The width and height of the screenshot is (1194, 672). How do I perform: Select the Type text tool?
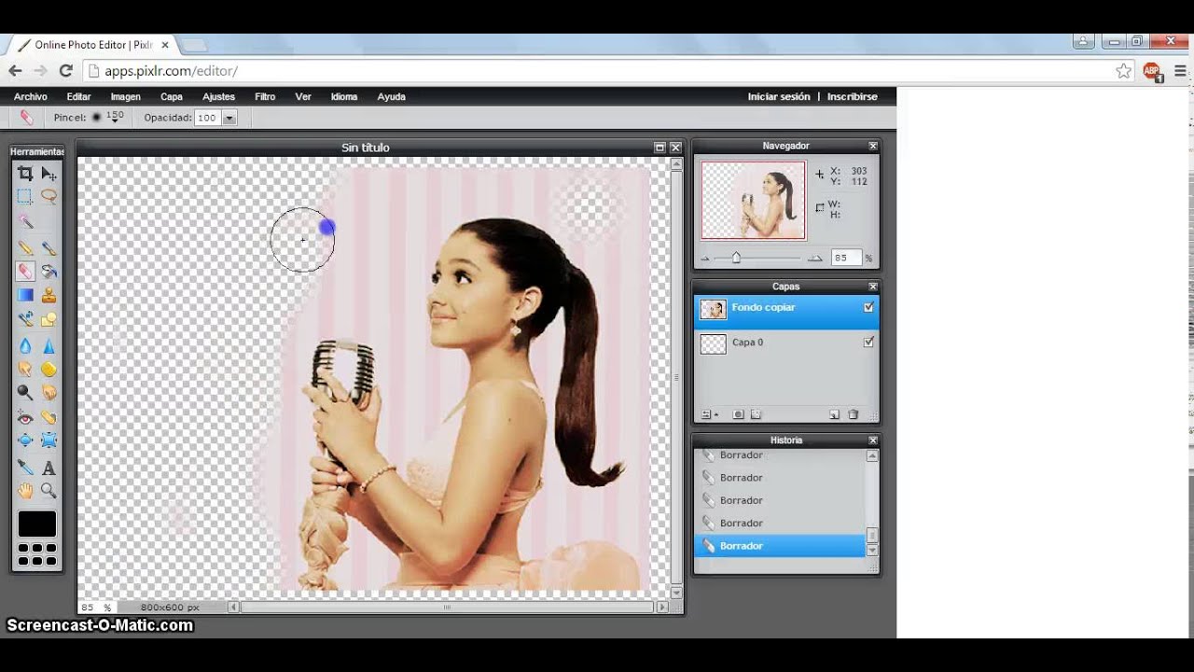49,467
